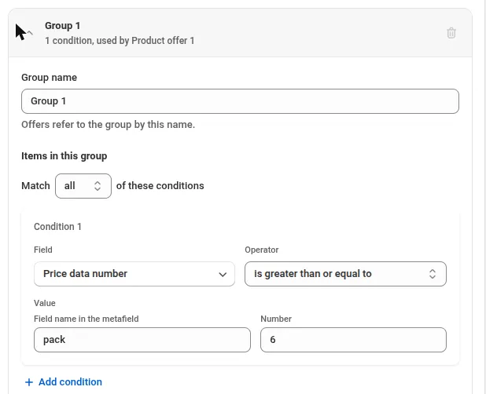Click the Condition 1 label
The height and width of the screenshot is (394, 486).
(57, 226)
